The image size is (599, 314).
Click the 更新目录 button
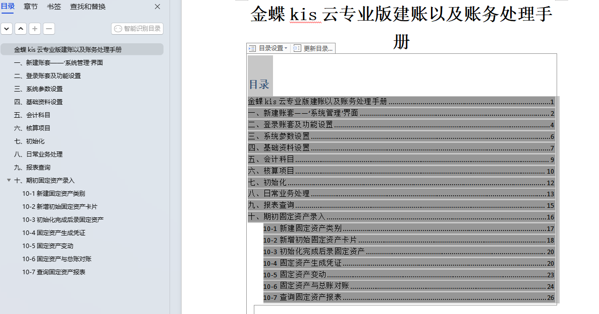coord(313,48)
